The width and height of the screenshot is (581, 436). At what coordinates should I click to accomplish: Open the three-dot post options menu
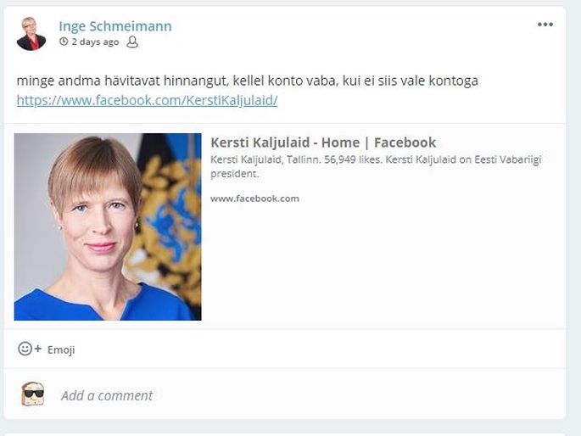pos(545,25)
